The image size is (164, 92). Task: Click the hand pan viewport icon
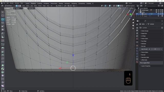[133, 22]
